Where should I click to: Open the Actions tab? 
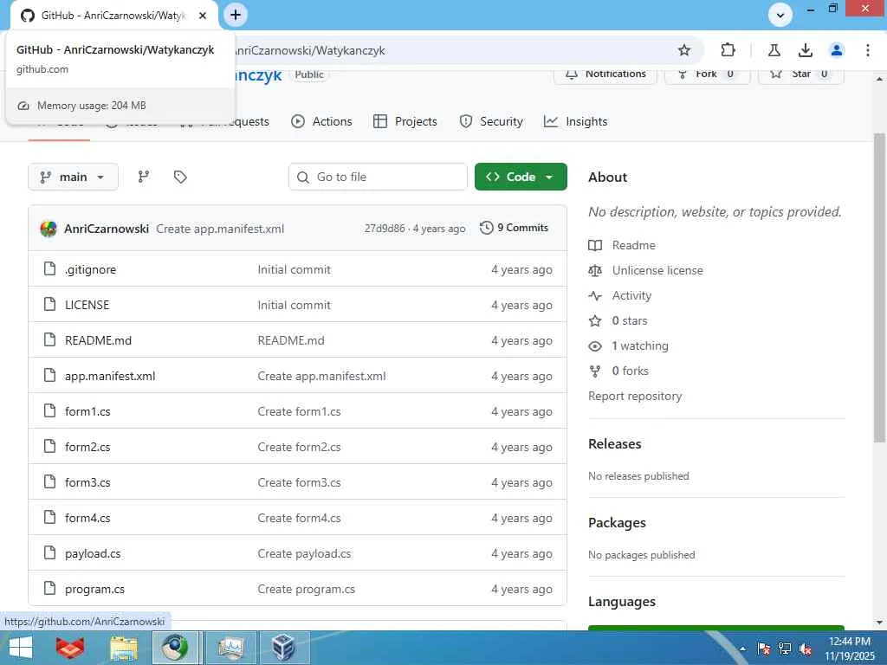[x=321, y=121]
